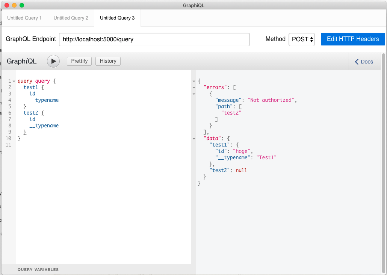387x275 pixels.
Task: Click id field on line 7
Action: (x=32, y=119)
